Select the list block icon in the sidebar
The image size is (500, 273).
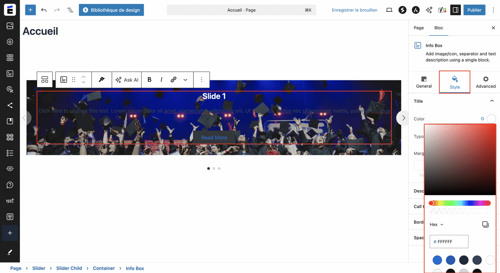(10, 153)
